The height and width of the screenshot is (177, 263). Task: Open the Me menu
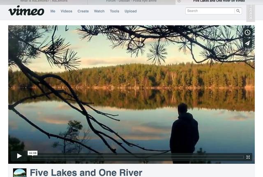53,11
